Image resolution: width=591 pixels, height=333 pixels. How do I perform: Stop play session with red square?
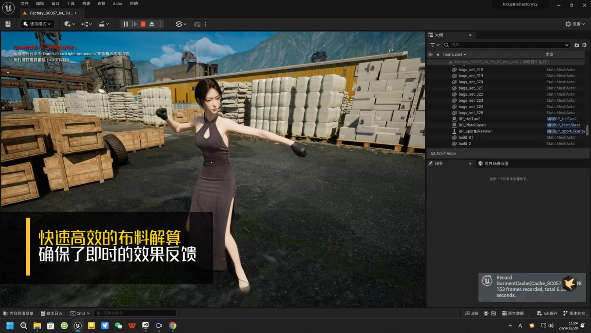pyautogui.click(x=143, y=24)
